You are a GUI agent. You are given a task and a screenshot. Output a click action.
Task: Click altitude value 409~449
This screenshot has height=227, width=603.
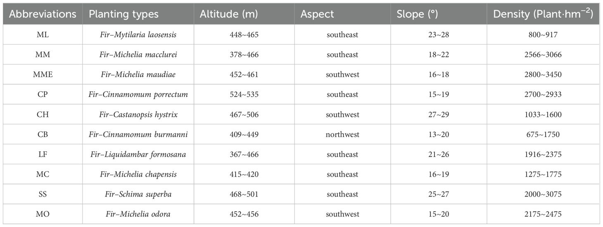click(x=244, y=135)
